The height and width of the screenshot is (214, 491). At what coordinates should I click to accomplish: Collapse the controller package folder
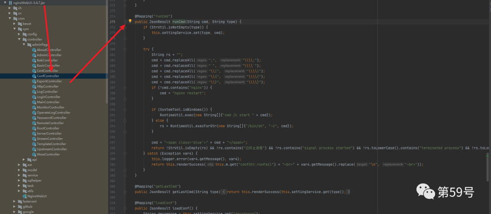click(20, 40)
